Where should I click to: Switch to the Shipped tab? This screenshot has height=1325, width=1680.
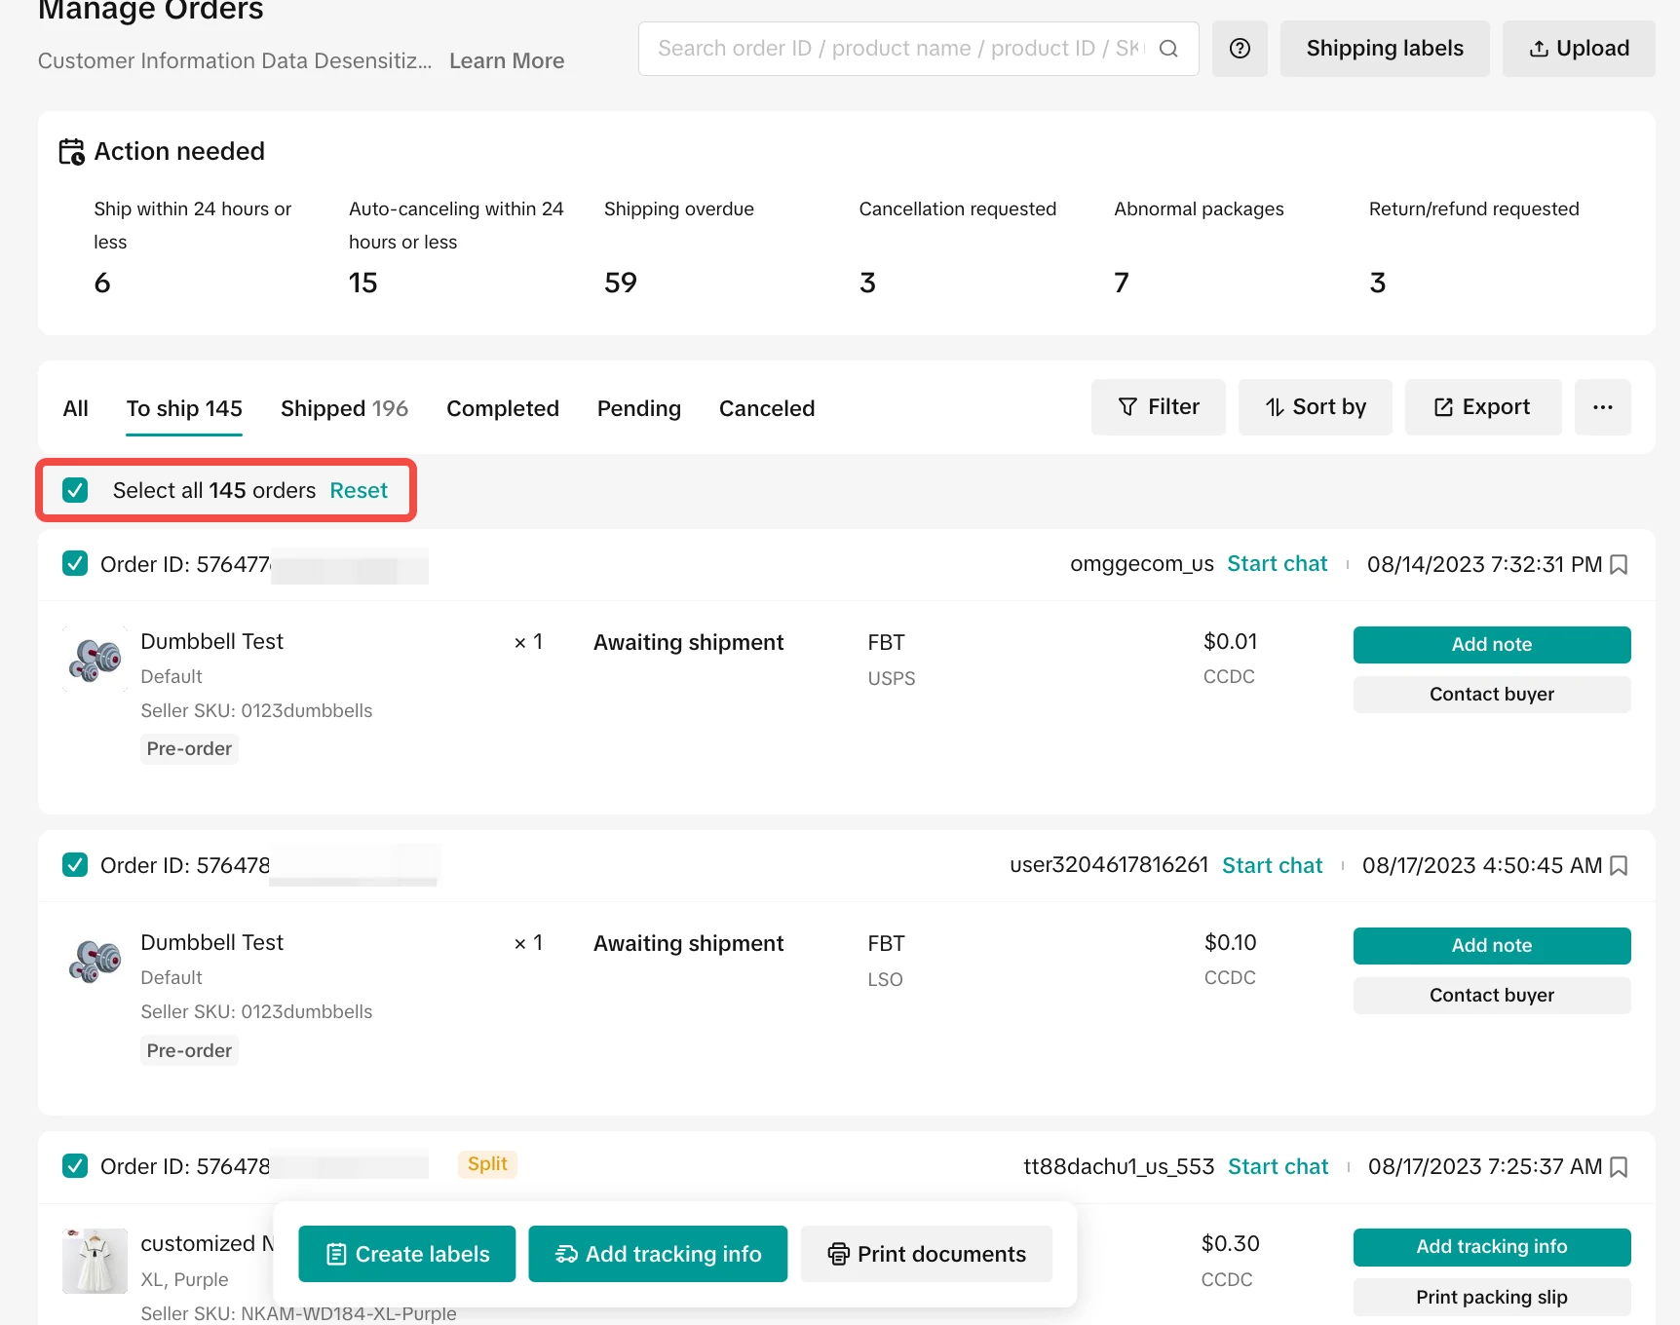[x=343, y=408]
